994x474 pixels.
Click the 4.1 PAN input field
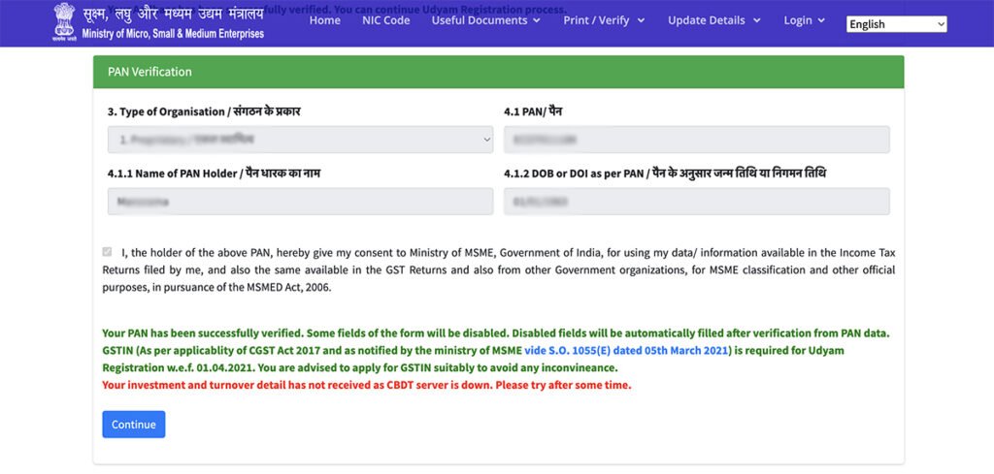(697, 140)
